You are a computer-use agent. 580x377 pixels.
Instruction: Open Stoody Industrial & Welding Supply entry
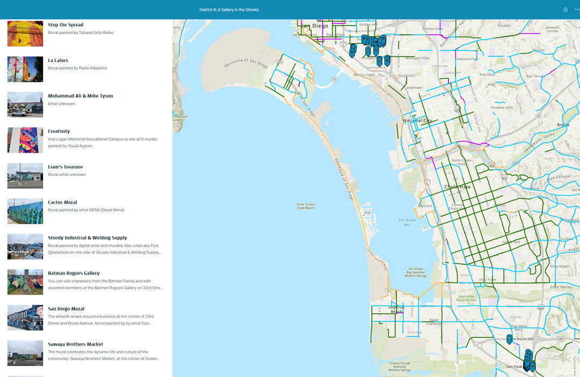coord(87,238)
